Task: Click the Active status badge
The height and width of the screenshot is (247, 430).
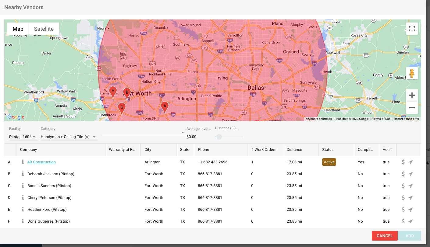Action: 329,162
